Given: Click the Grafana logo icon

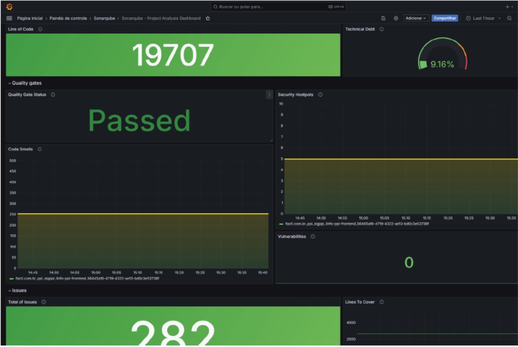Looking at the screenshot, I should [9, 7].
